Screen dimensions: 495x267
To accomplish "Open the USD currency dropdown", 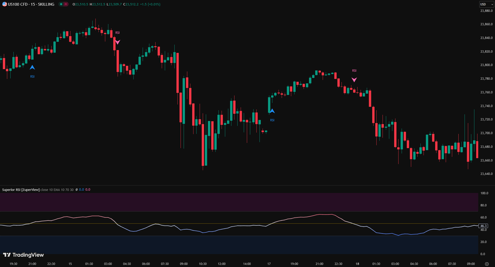I will 486,4.
